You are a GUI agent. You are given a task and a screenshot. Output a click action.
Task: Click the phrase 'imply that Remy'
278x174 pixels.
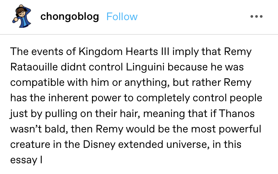pos(212,52)
